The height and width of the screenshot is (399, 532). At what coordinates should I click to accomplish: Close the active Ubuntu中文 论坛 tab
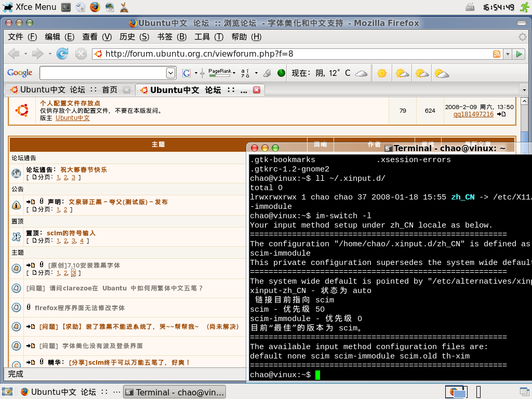(x=257, y=90)
